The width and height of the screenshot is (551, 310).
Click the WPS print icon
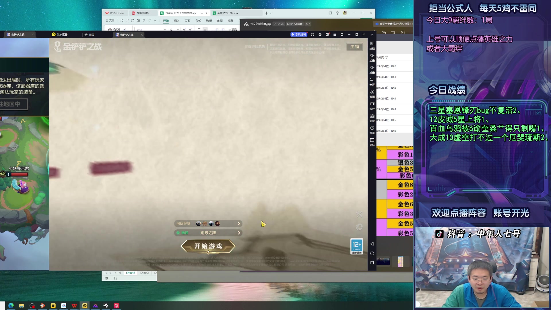[133, 21]
